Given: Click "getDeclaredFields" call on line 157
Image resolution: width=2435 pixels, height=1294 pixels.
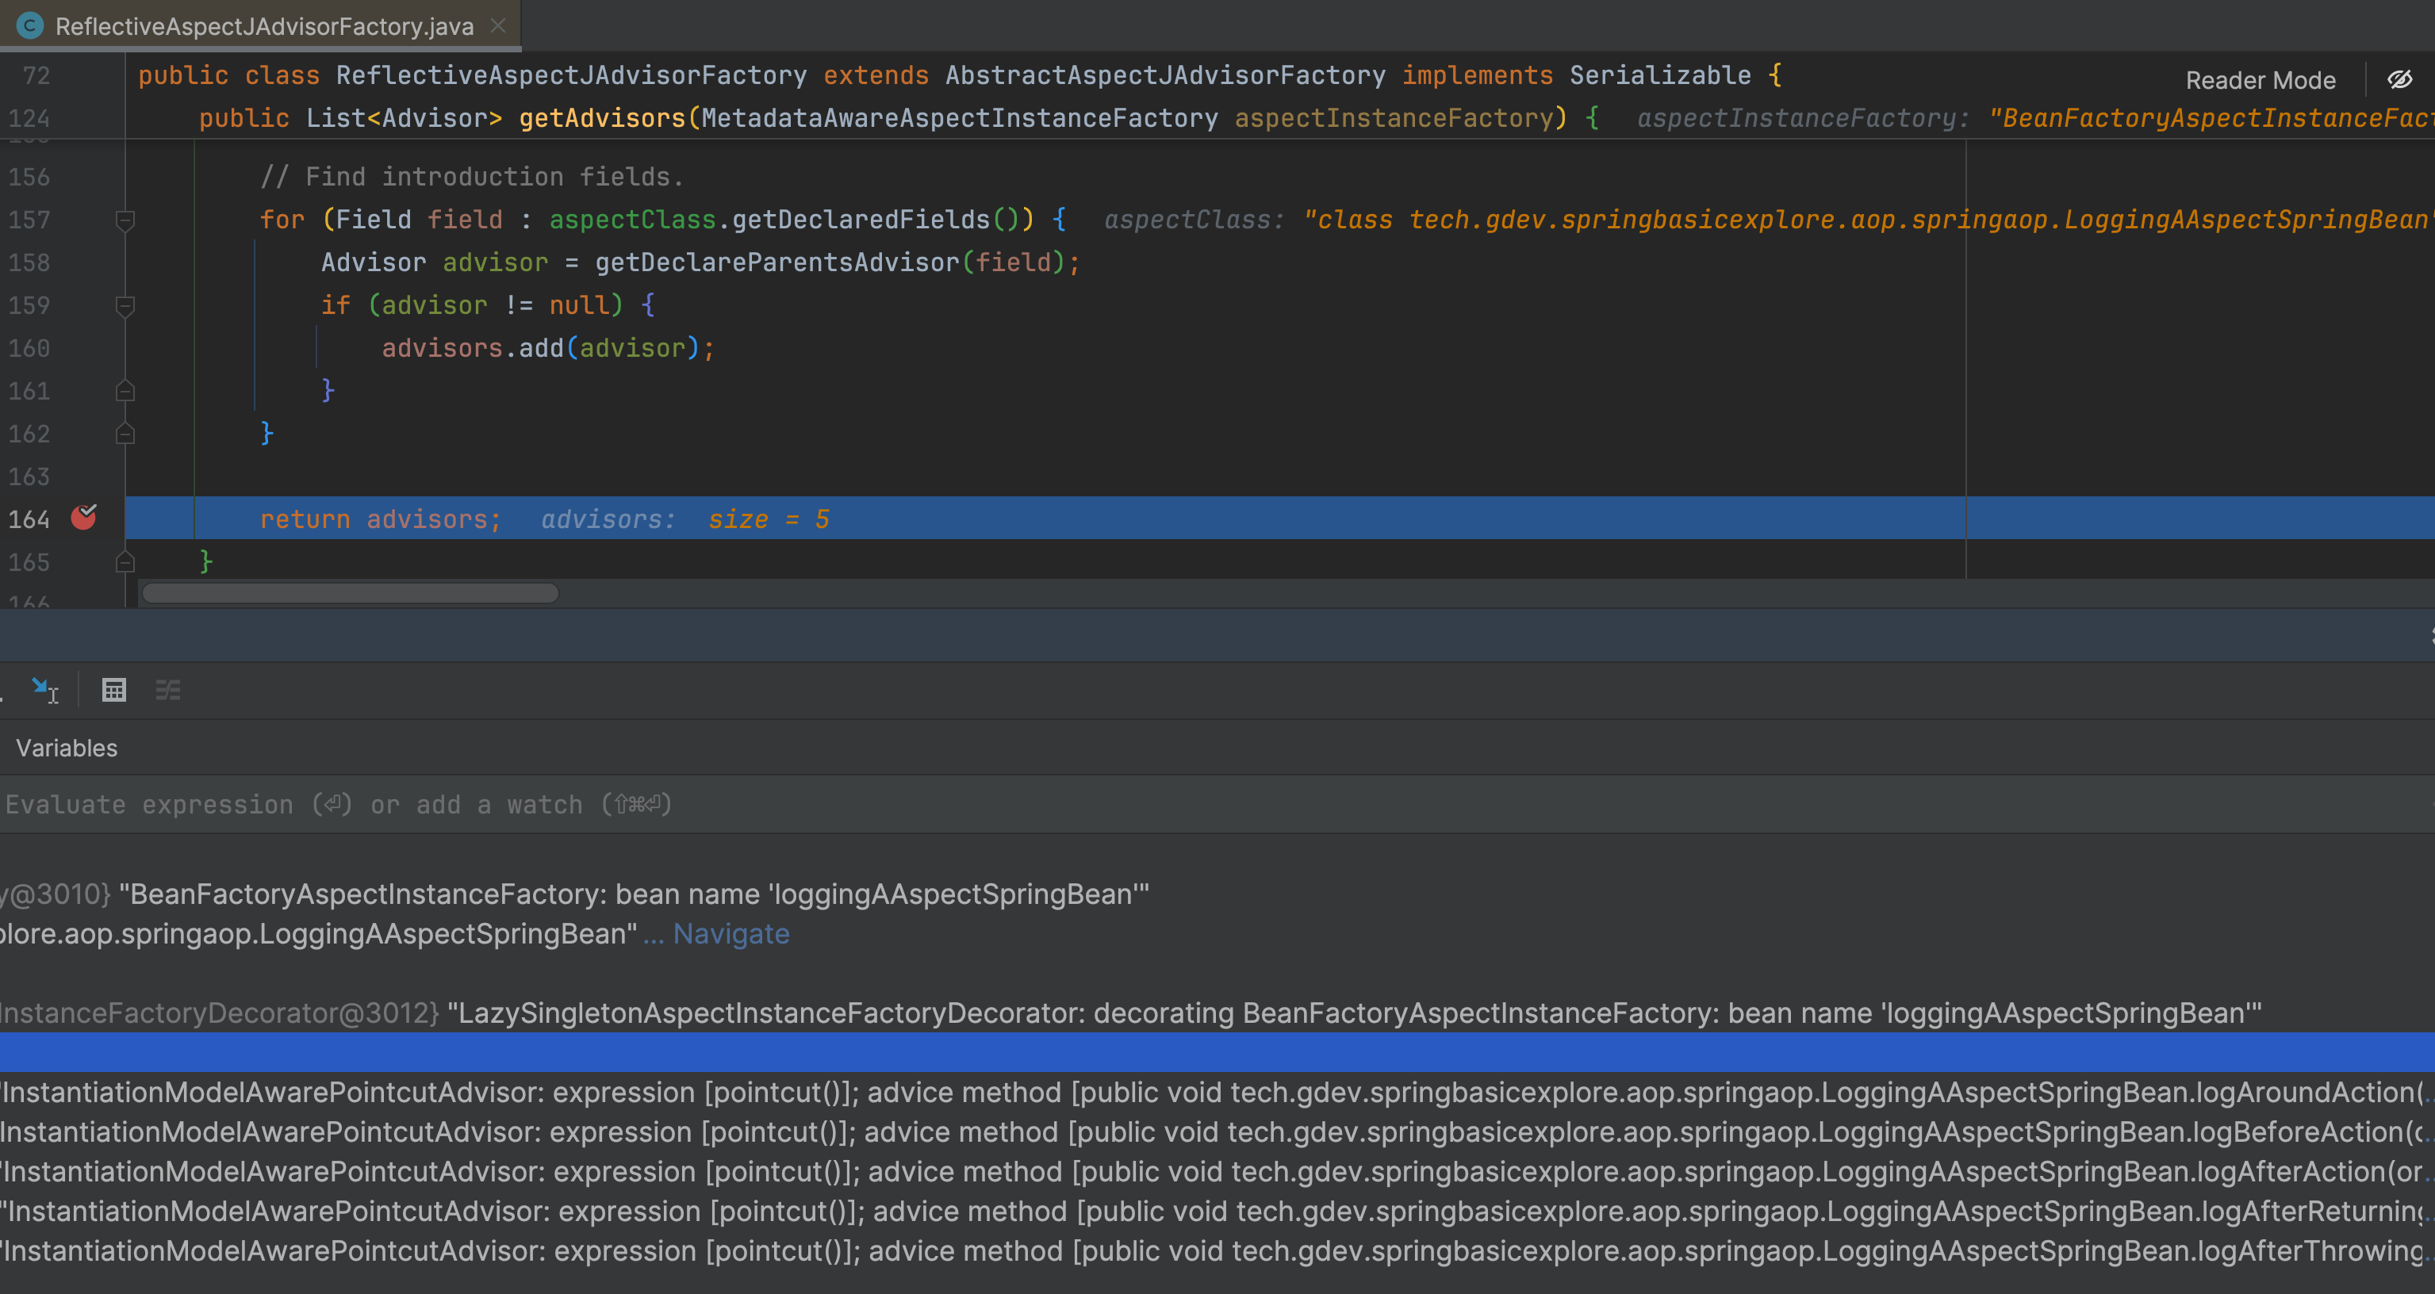Looking at the screenshot, I should click(861, 220).
